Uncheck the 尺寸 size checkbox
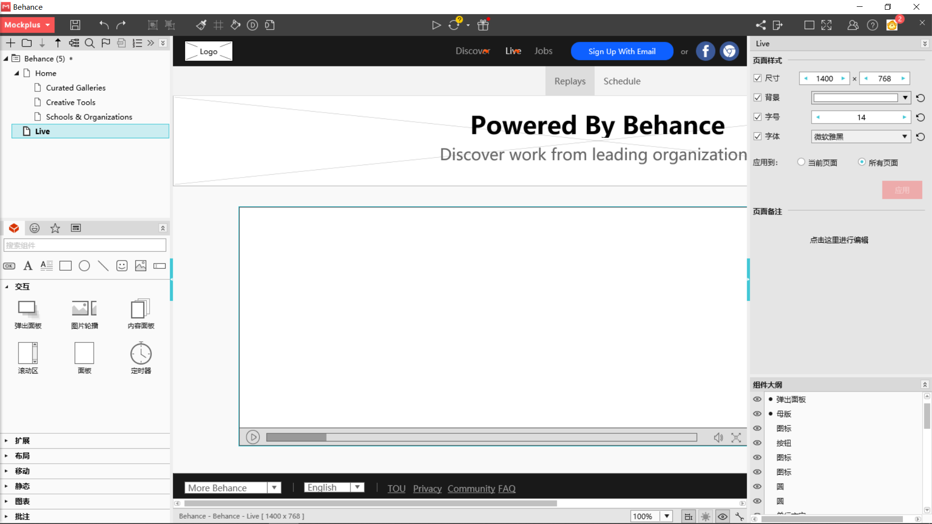 (x=757, y=78)
